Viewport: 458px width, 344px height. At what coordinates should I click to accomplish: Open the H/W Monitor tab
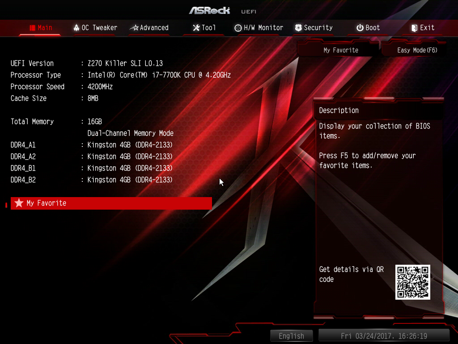tap(263, 28)
